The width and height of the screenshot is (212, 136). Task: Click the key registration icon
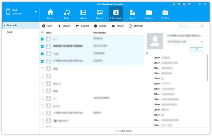pyautogui.click(x=174, y=4)
